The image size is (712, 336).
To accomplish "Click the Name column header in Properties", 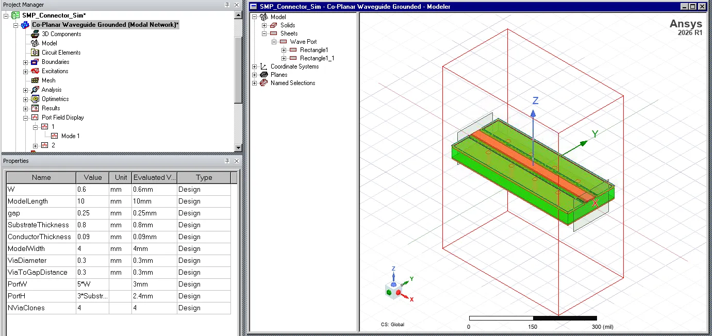I will point(41,177).
